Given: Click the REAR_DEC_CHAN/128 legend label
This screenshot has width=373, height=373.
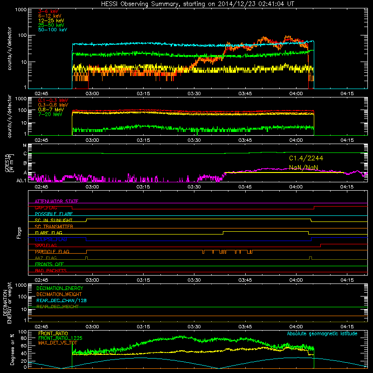Looking at the screenshot, I should pos(62,300).
